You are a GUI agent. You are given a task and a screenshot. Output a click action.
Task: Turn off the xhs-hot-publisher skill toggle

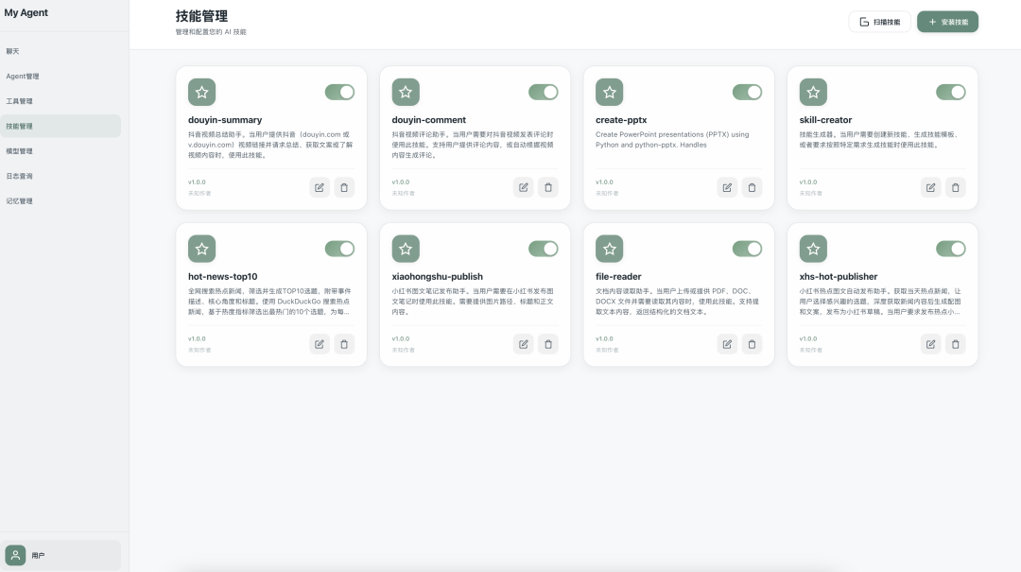tap(951, 249)
